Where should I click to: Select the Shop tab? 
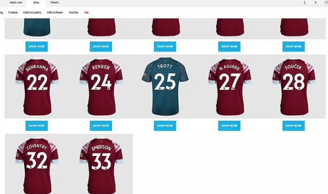click(x=36, y=3)
